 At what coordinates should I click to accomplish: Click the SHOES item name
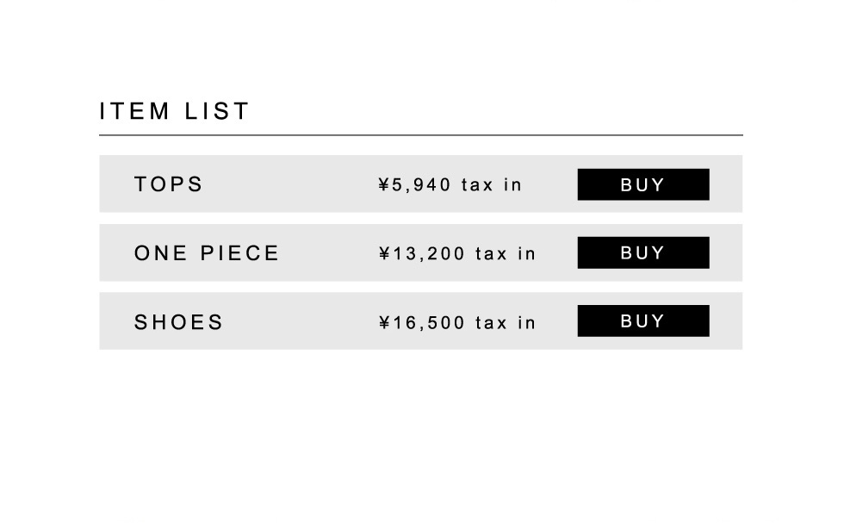click(x=178, y=322)
